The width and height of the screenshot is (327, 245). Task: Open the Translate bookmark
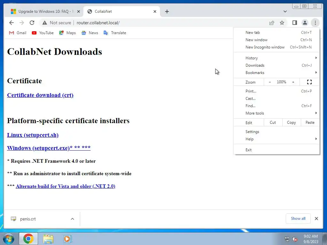coord(115,33)
